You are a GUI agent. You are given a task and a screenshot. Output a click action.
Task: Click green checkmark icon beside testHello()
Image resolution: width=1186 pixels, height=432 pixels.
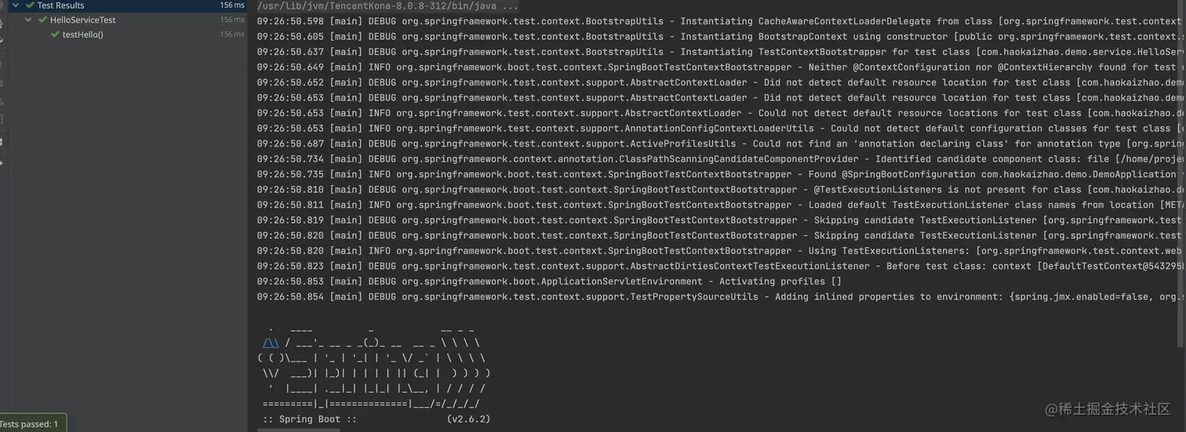55,34
